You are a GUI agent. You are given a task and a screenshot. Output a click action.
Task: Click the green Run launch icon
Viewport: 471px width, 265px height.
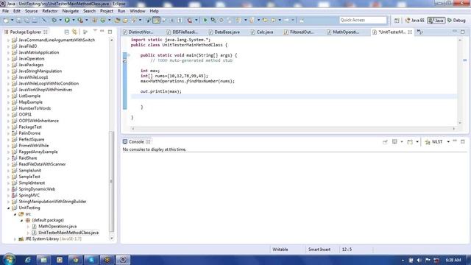67,20
